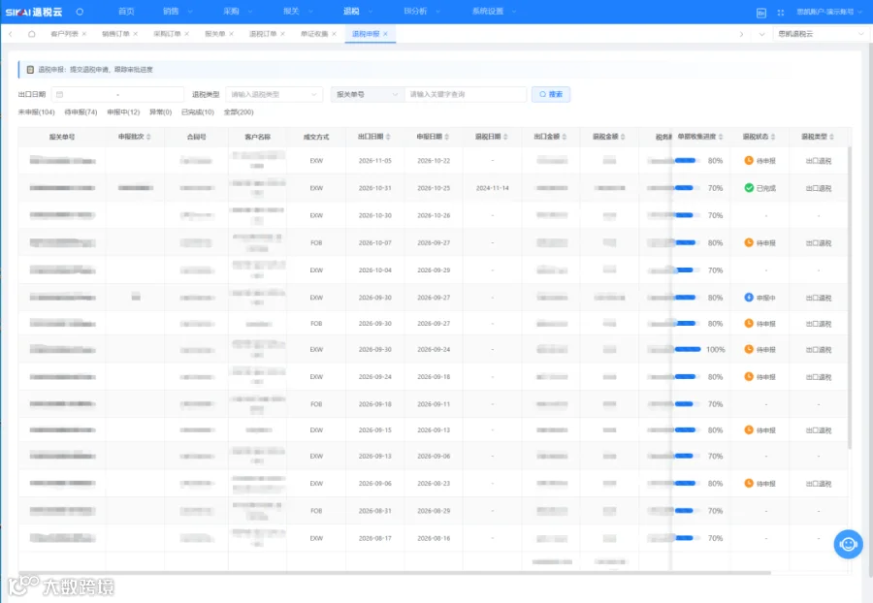Click the document icon in 退税申报 notice
The width and height of the screenshot is (873, 603).
(x=30, y=70)
